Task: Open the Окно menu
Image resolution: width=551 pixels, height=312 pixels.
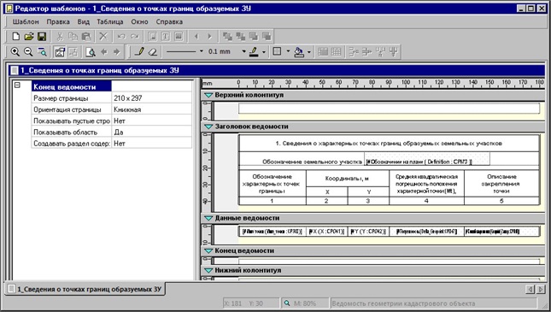Action: pos(139,22)
